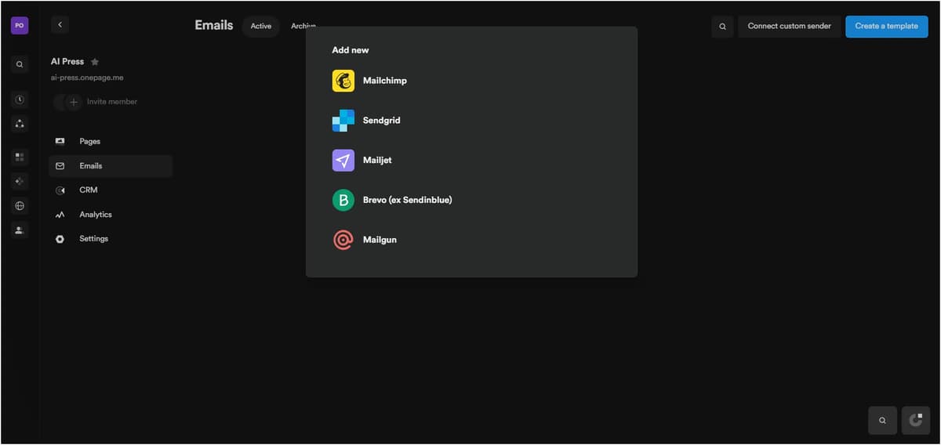Star the AI Press site
This screenshot has width=941, height=445.
(x=95, y=62)
